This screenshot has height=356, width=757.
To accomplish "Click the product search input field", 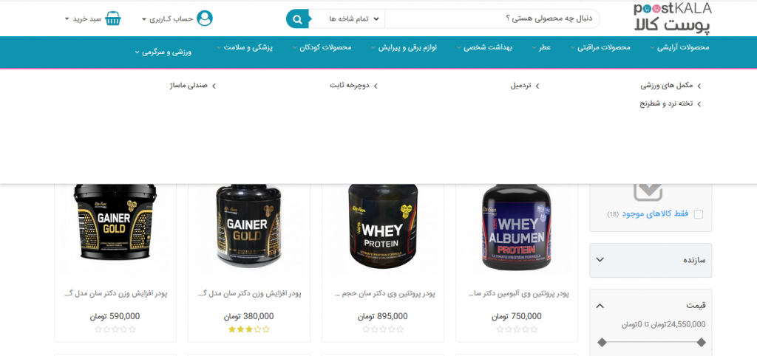I will point(492,18).
